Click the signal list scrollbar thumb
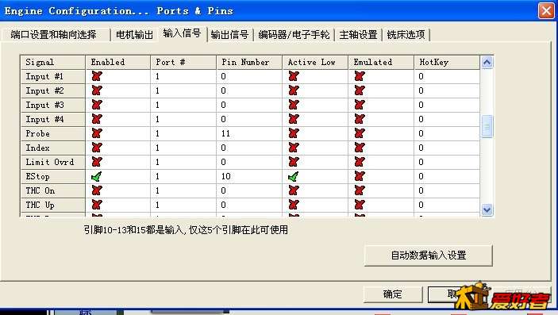Screen dimensions: 558x315 click(487, 126)
